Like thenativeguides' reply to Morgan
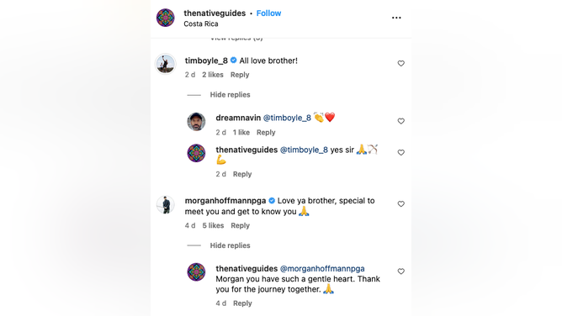 tap(400, 271)
